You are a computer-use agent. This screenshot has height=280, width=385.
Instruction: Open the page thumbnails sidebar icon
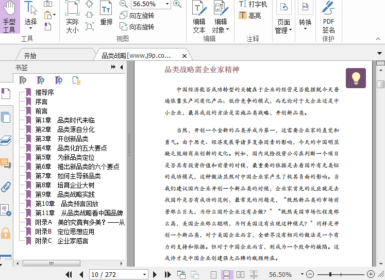coord(6,117)
